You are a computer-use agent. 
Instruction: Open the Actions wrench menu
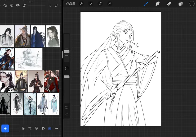[81, 4]
